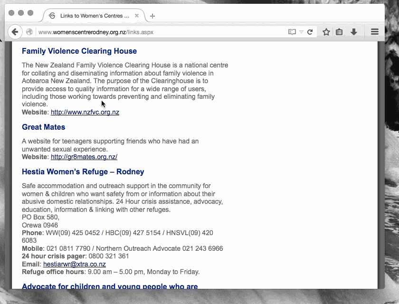Click the text 'Orewa 0946'
Screen dimensions: 399x304
click(x=40, y=225)
